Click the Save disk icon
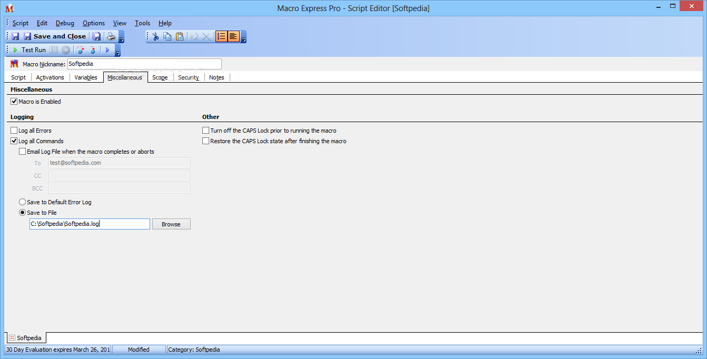Image resolution: width=707 pixels, height=359 pixels. tap(15, 36)
